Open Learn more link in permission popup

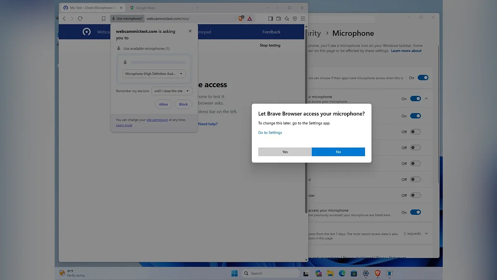pos(124,125)
